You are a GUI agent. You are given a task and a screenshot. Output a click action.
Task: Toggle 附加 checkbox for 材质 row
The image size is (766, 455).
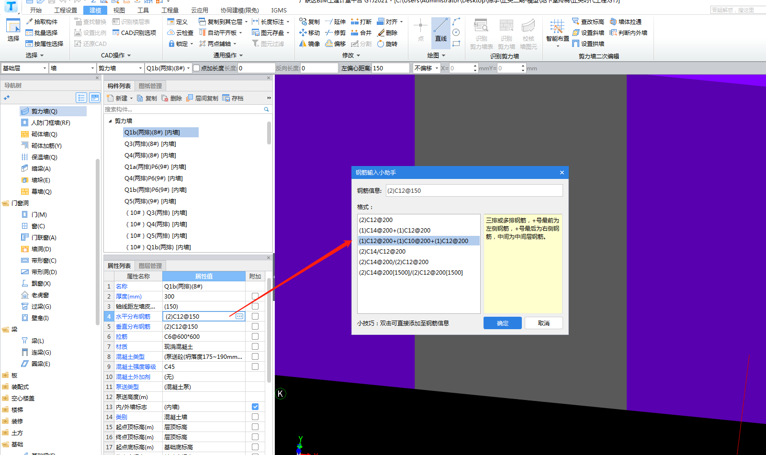coord(255,346)
